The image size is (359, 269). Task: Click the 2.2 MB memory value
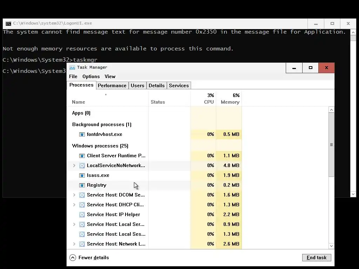coord(231,215)
